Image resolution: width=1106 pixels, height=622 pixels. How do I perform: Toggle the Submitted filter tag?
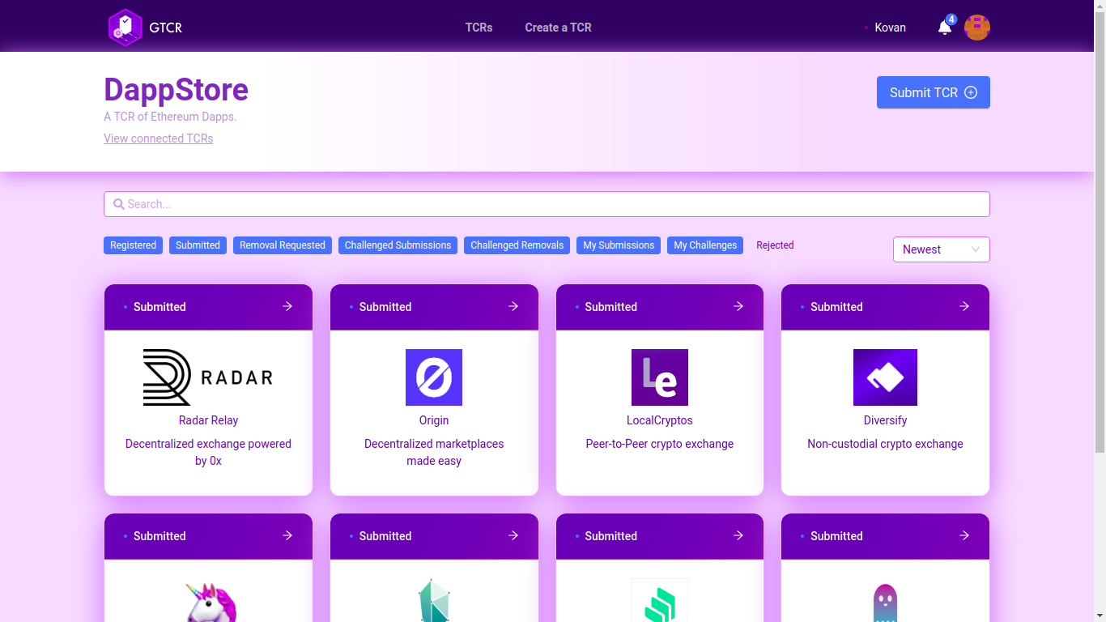198,245
